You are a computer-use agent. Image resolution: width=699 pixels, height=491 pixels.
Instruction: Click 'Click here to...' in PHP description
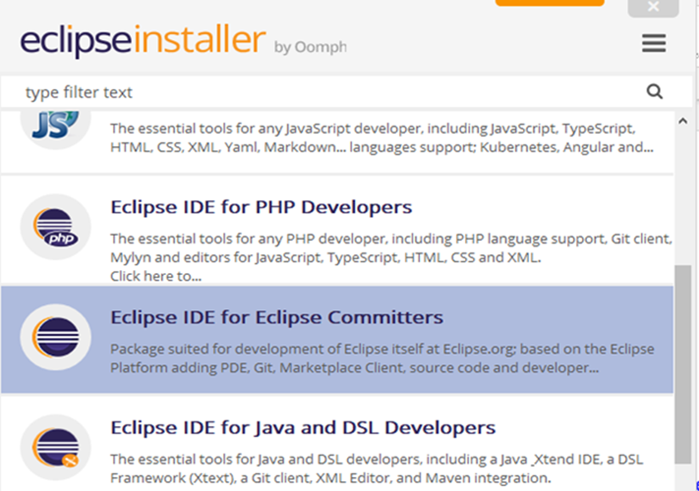(156, 276)
